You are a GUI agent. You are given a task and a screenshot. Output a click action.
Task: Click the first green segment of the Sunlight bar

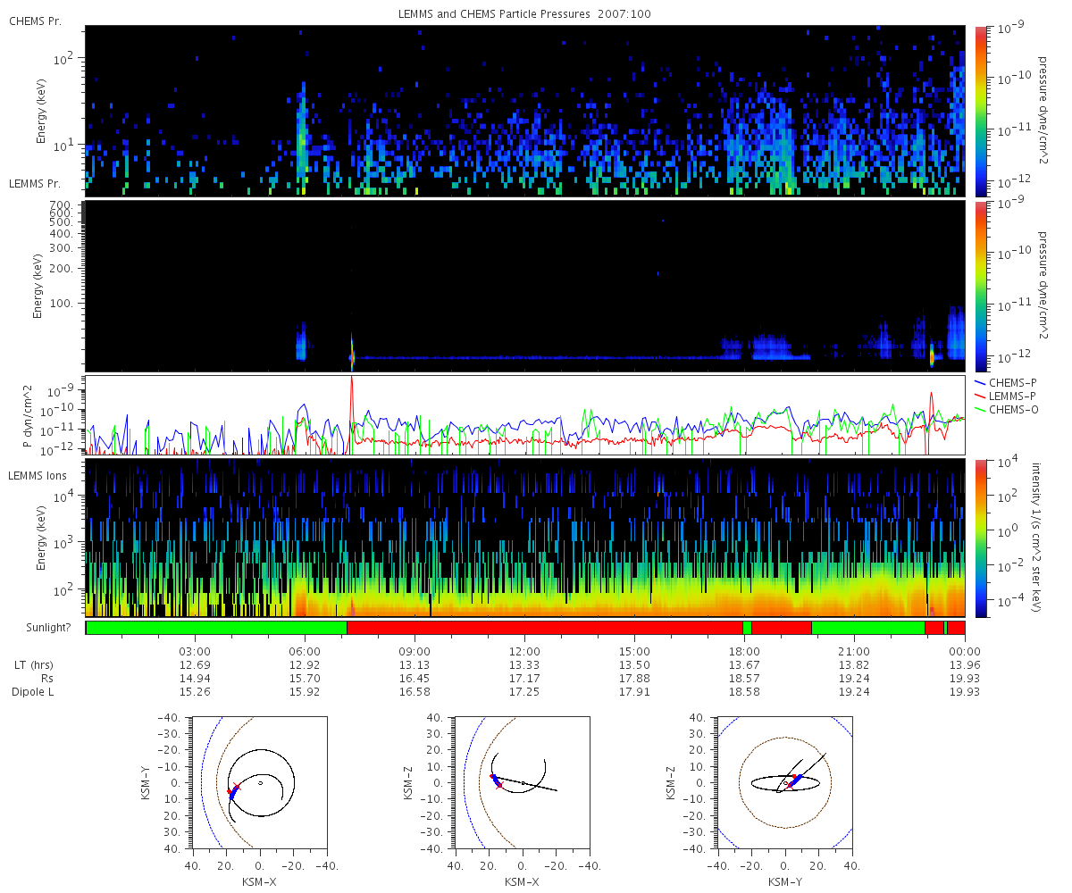click(216, 628)
